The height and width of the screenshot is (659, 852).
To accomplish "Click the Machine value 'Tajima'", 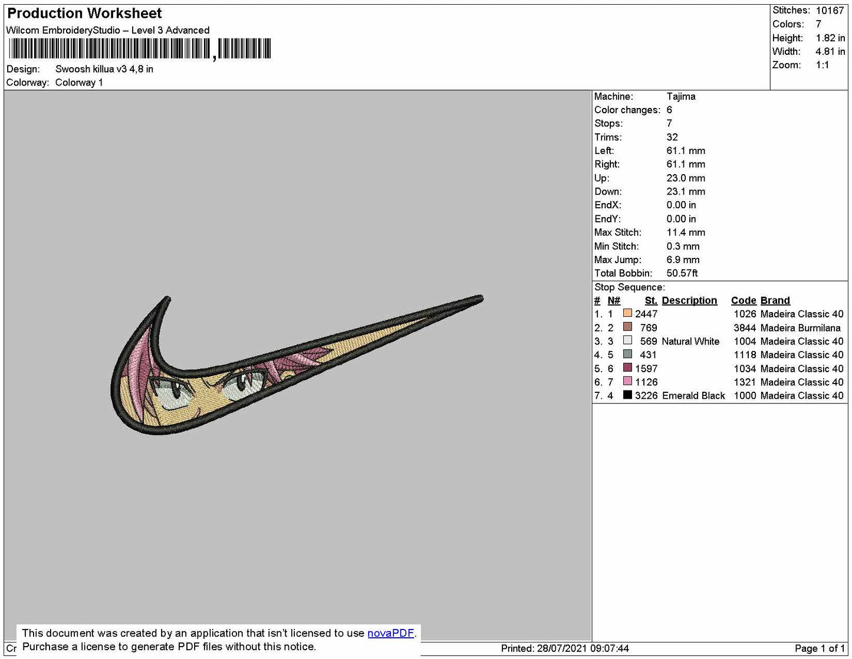I will [681, 96].
